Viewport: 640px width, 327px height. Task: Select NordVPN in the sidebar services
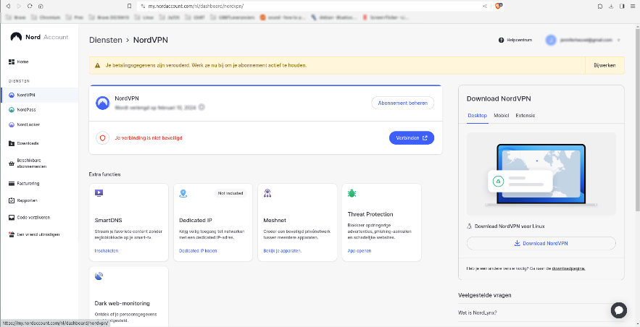coord(39,95)
